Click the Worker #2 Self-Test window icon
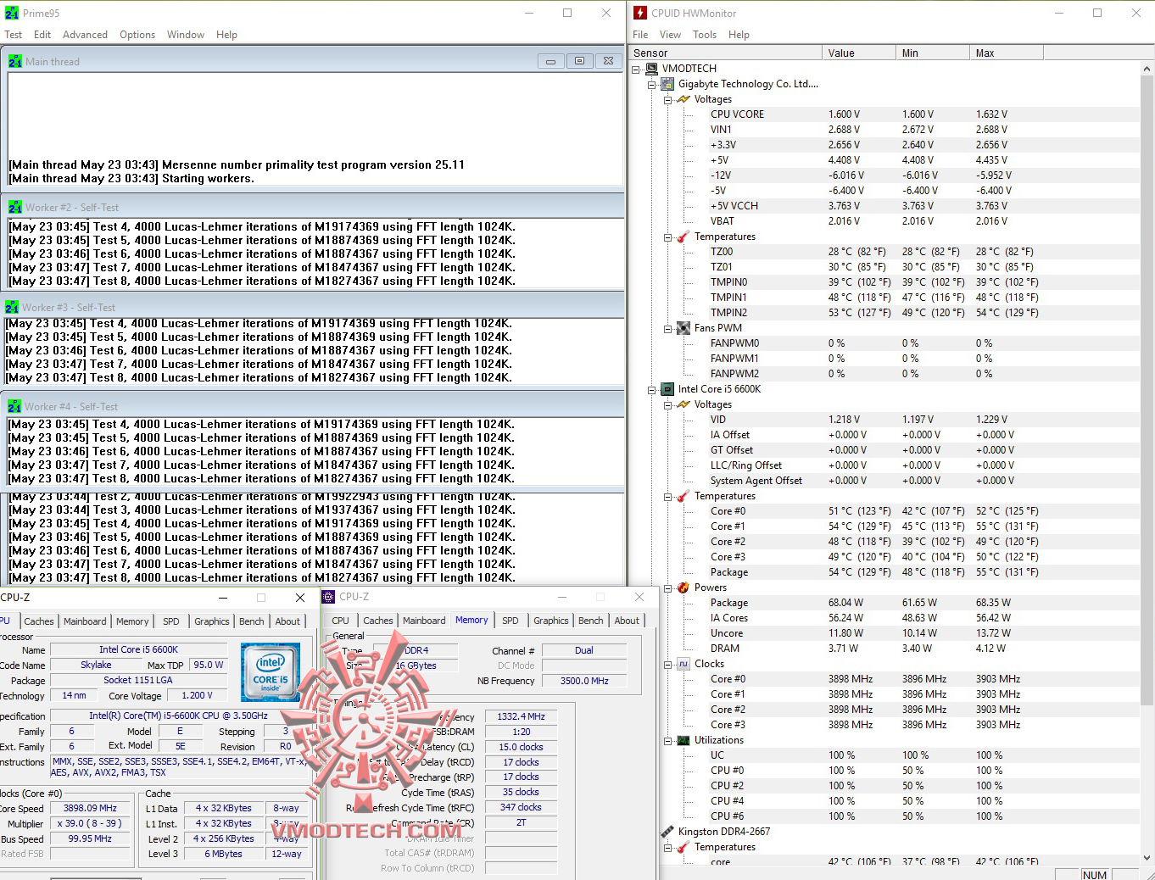 [15, 207]
